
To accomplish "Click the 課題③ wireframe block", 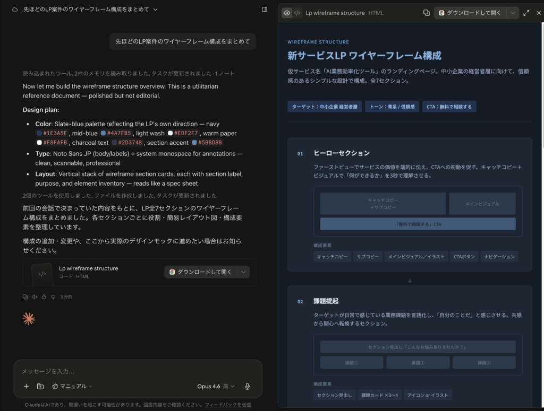I will pyautogui.click(x=484, y=363).
